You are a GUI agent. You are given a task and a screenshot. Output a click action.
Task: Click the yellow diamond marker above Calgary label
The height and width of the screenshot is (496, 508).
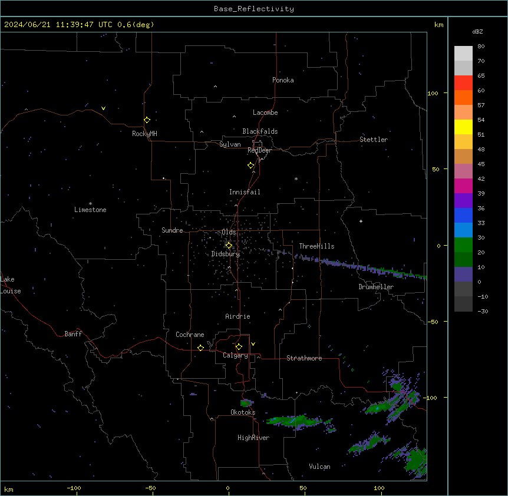239,347
